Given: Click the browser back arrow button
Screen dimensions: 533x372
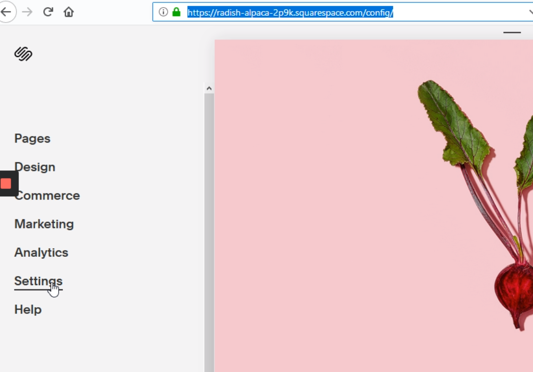Looking at the screenshot, I should click(6, 12).
